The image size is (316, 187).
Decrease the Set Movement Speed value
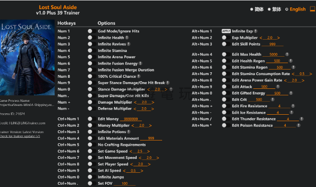coord(140,158)
